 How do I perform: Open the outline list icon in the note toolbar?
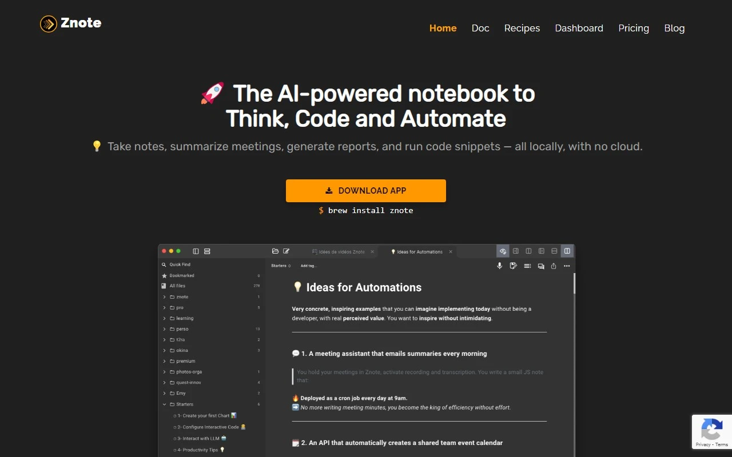527,266
